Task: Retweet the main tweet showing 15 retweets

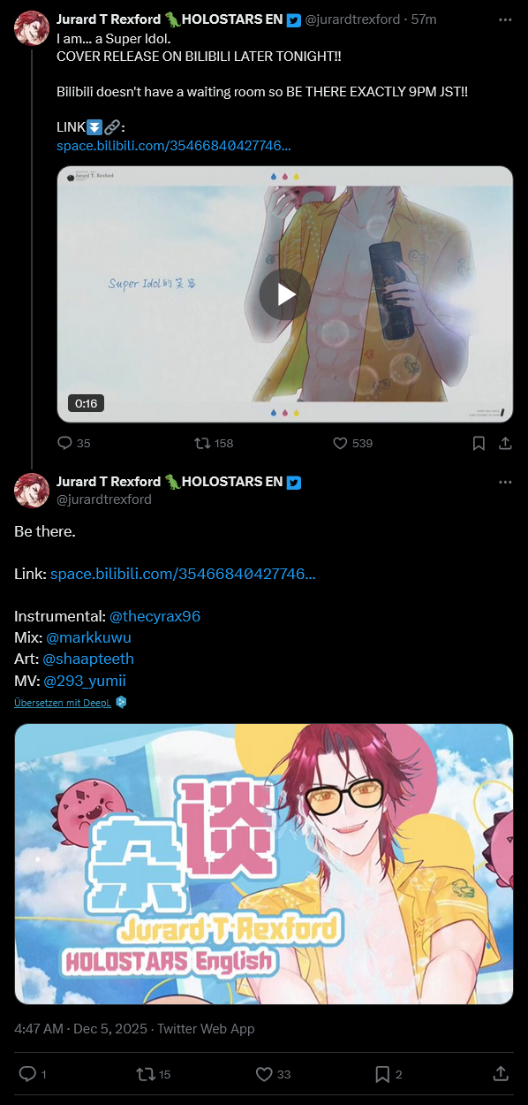Action: (153, 1074)
